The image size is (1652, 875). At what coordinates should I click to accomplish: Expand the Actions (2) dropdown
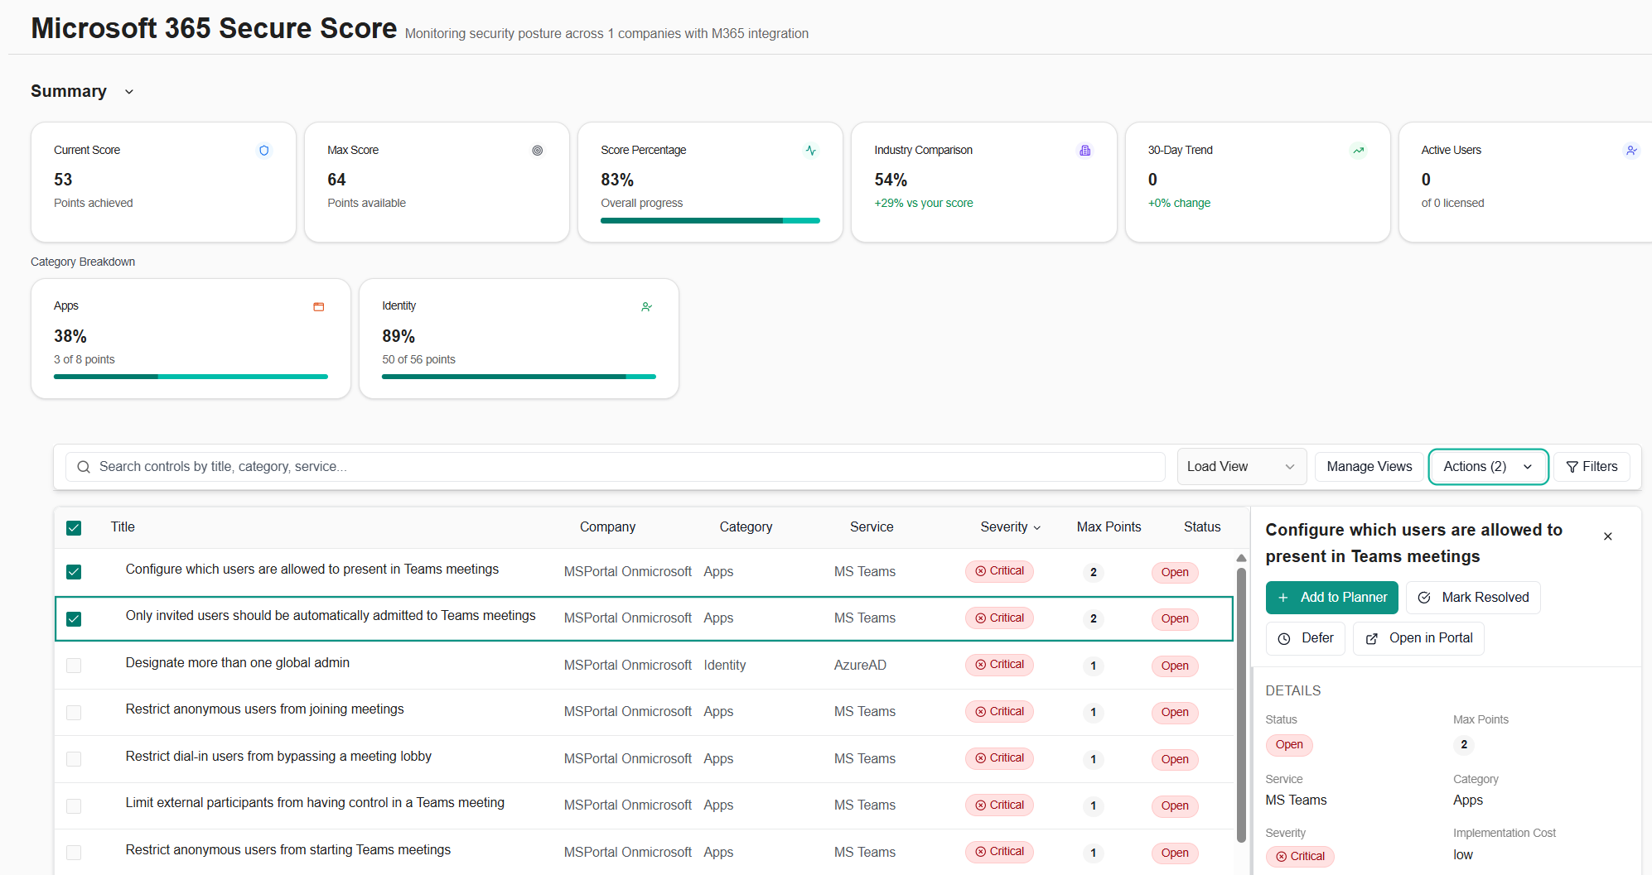click(1488, 466)
